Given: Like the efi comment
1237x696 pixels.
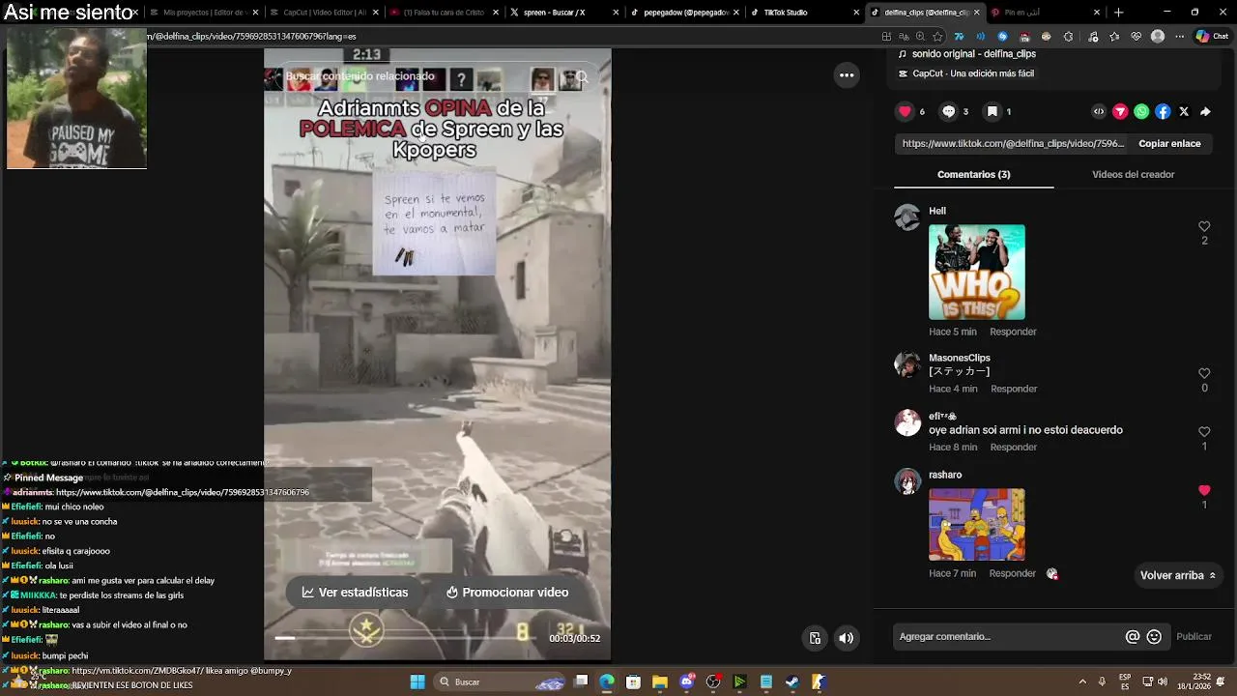Looking at the screenshot, I should [x=1204, y=432].
